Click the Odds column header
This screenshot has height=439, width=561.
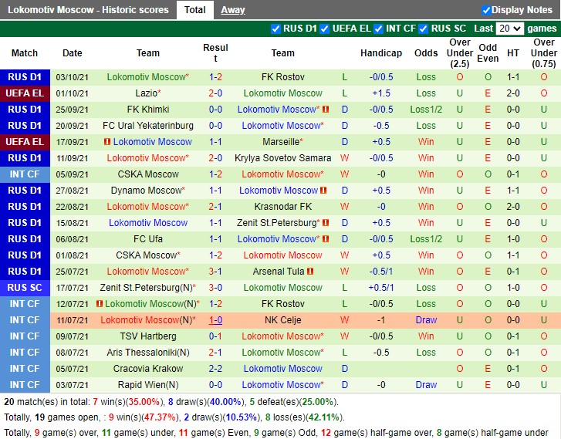tap(426, 53)
